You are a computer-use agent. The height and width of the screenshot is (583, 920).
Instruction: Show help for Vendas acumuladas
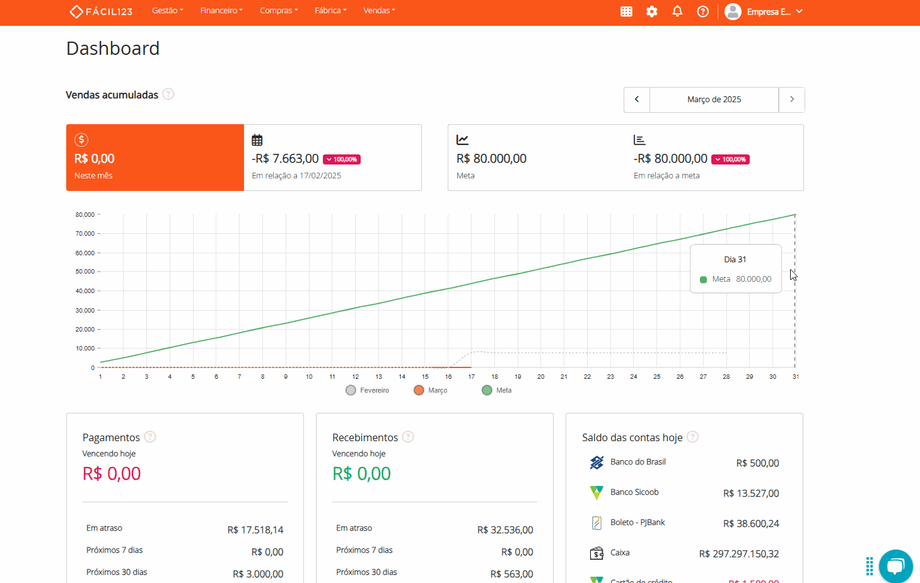pyautogui.click(x=168, y=94)
